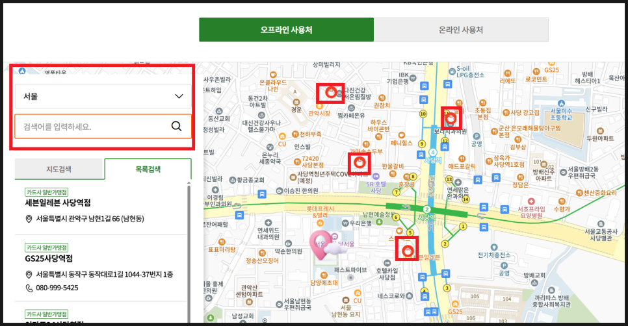This screenshot has width=628, height=326.
Task: Click the 전기차충전소 charging station icon
Action: click(494, 247)
